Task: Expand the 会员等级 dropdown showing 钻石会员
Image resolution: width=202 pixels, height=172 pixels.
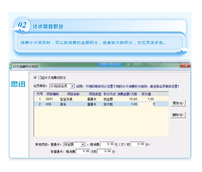Action: pyautogui.click(x=72, y=86)
